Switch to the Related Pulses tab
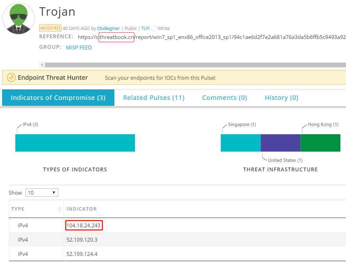 pyautogui.click(x=154, y=97)
